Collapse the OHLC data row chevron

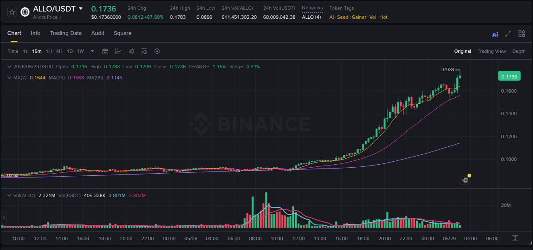coord(9,67)
